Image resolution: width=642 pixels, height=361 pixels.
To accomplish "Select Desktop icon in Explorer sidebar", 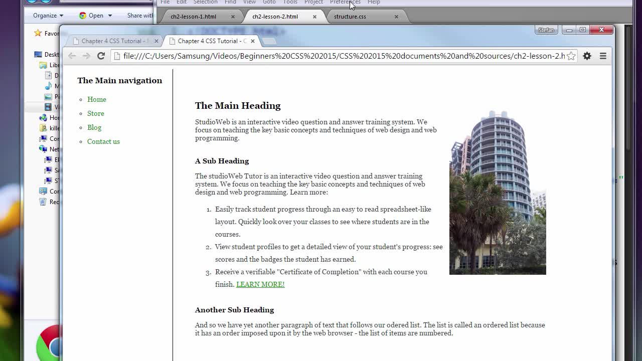I will tap(38, 55).
